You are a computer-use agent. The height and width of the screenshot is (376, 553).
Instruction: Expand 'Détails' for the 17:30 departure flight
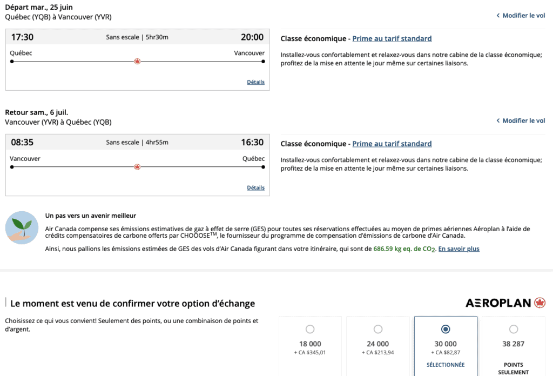(256, 82)
